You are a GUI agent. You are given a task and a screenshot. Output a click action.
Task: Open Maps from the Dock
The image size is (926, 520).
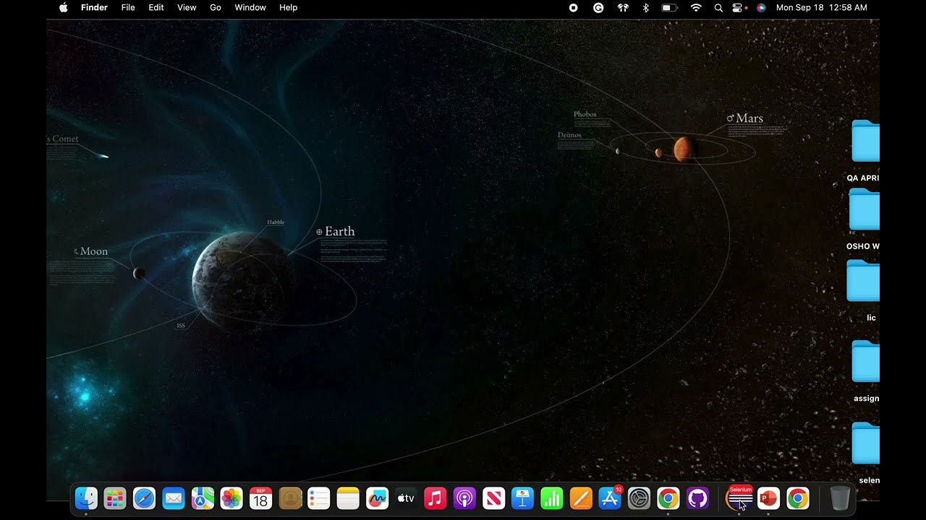(x=203, y=498)
